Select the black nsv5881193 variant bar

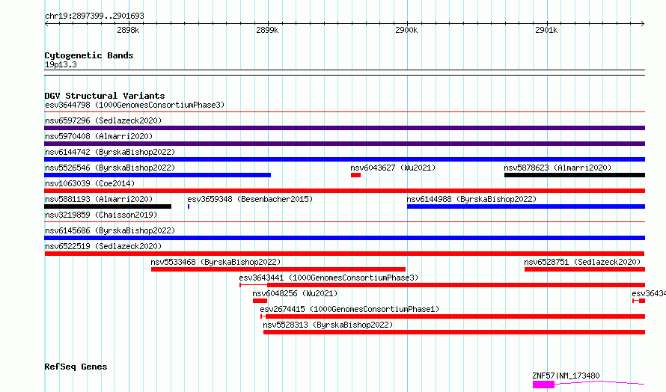108,206
